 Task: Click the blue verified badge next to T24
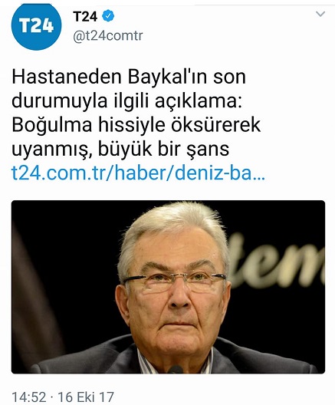(108, 16)
